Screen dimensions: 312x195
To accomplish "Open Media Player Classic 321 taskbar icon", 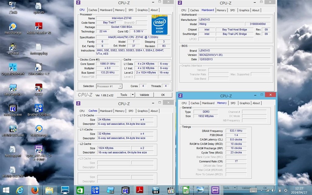I will (x=171, y=190).
